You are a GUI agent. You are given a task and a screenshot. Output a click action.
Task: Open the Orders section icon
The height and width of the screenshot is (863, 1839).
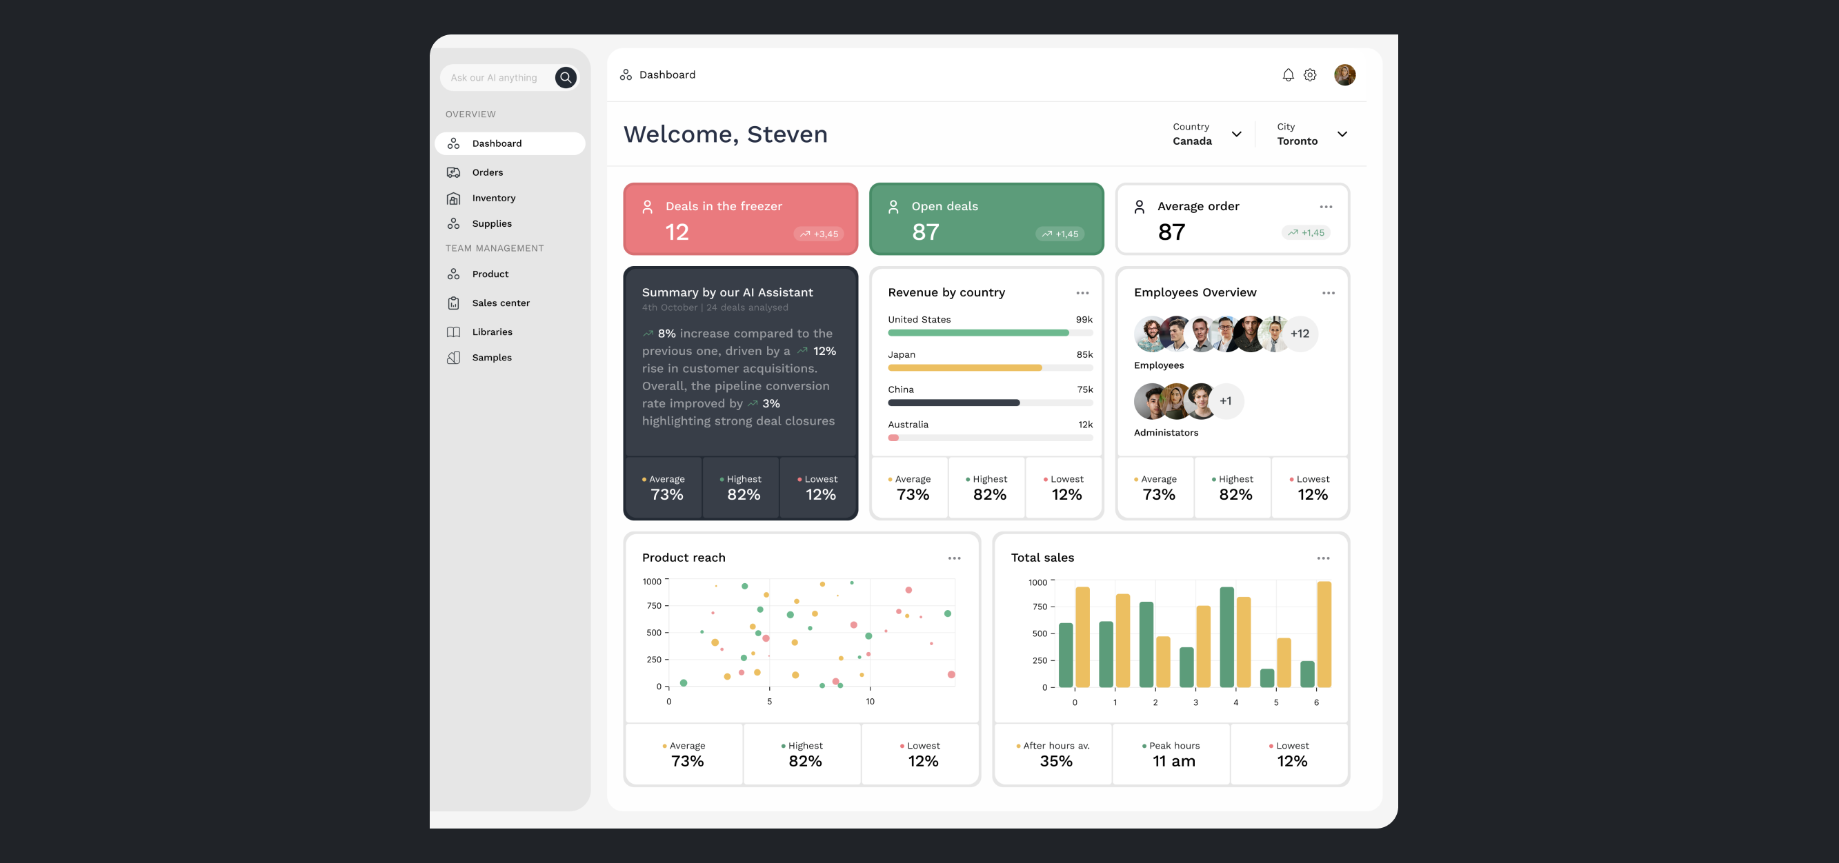[x=454, y=172]
